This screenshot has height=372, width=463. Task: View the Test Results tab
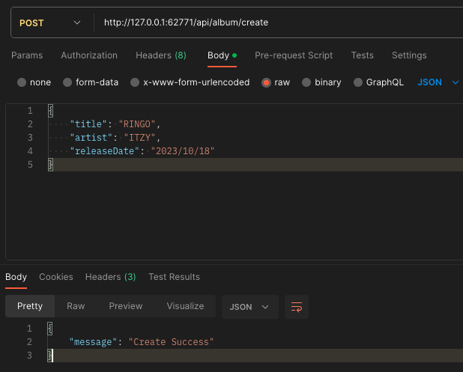point(174,277)
